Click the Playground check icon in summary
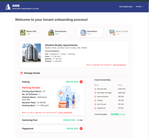The height and width of the screenshot is (138, 149). pyautogui.click(x=95, y=108)
